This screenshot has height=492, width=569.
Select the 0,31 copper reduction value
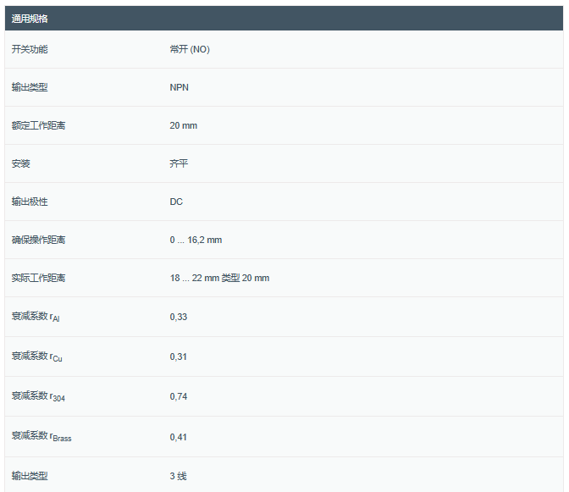(178, 357)
